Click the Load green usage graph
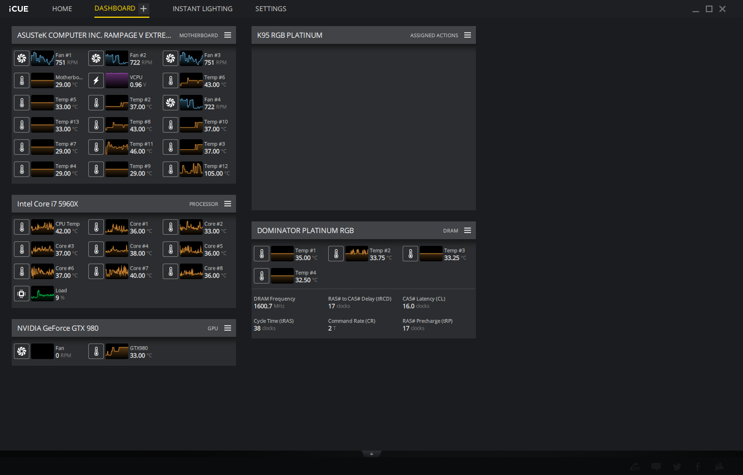The width and height of the screenshot is (743, 475). point(42,294)
